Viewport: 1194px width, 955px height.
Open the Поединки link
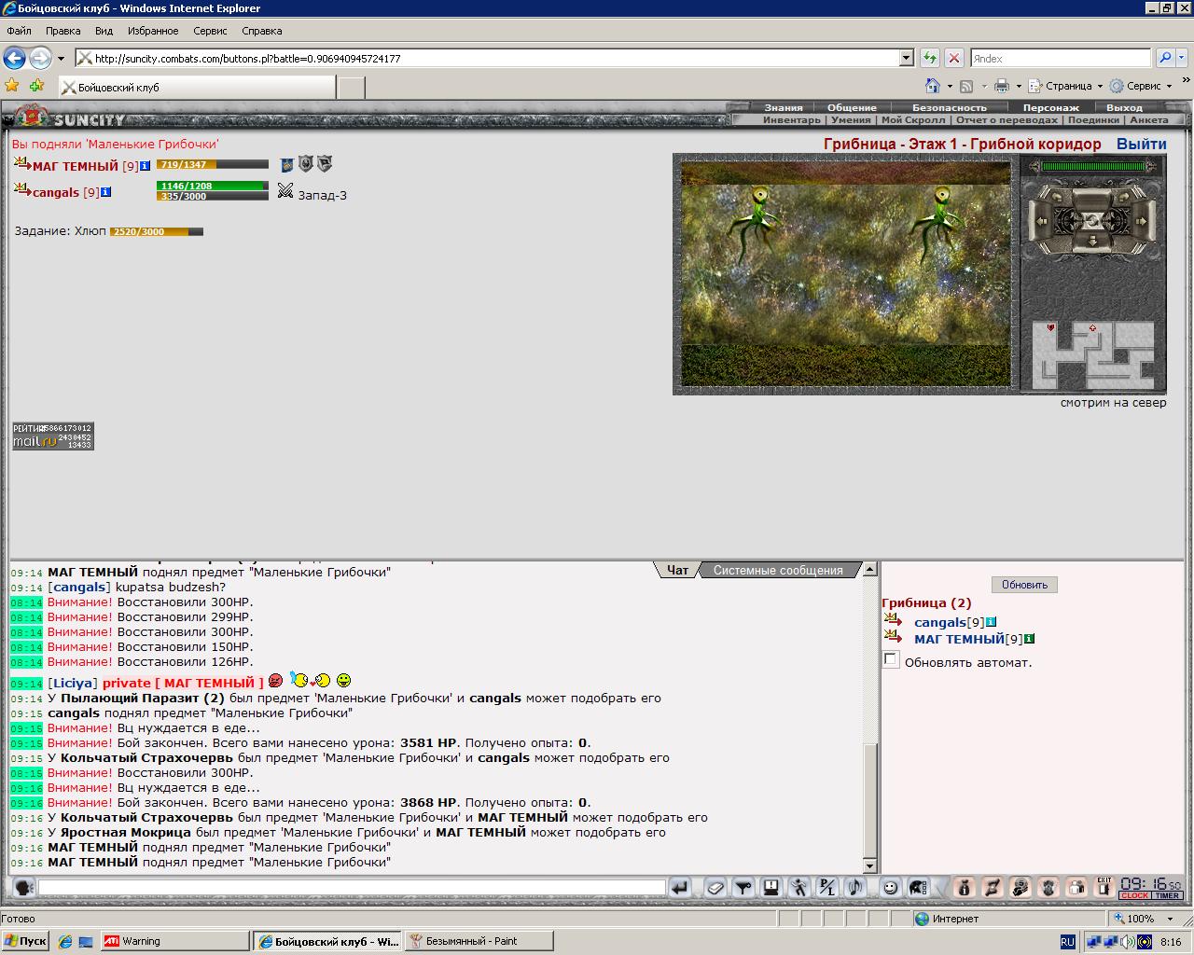tap(1093, 120)
